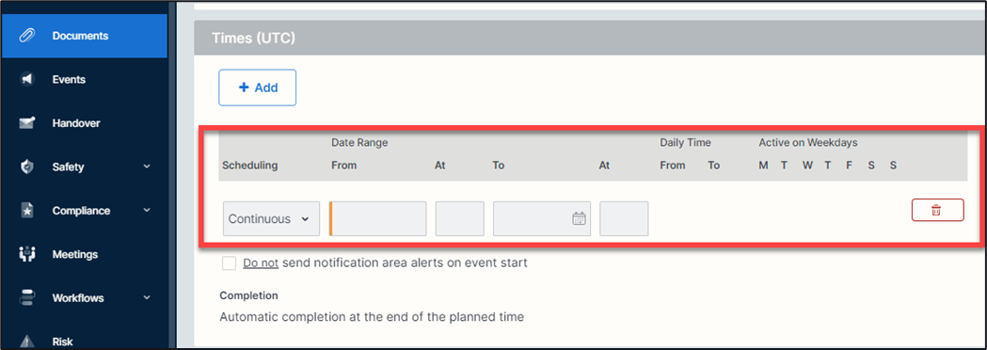The width and height of the screenshot is (987, 350).
Task: Click the Handover envelope icon
Action: [x=27, y=123]
